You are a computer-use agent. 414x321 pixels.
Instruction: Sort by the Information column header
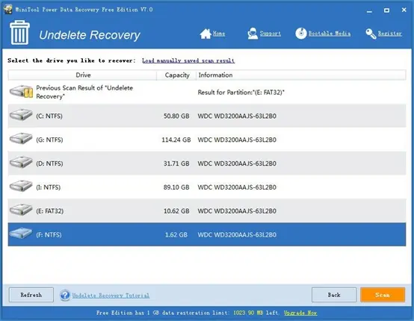click(x=301, y=75)
